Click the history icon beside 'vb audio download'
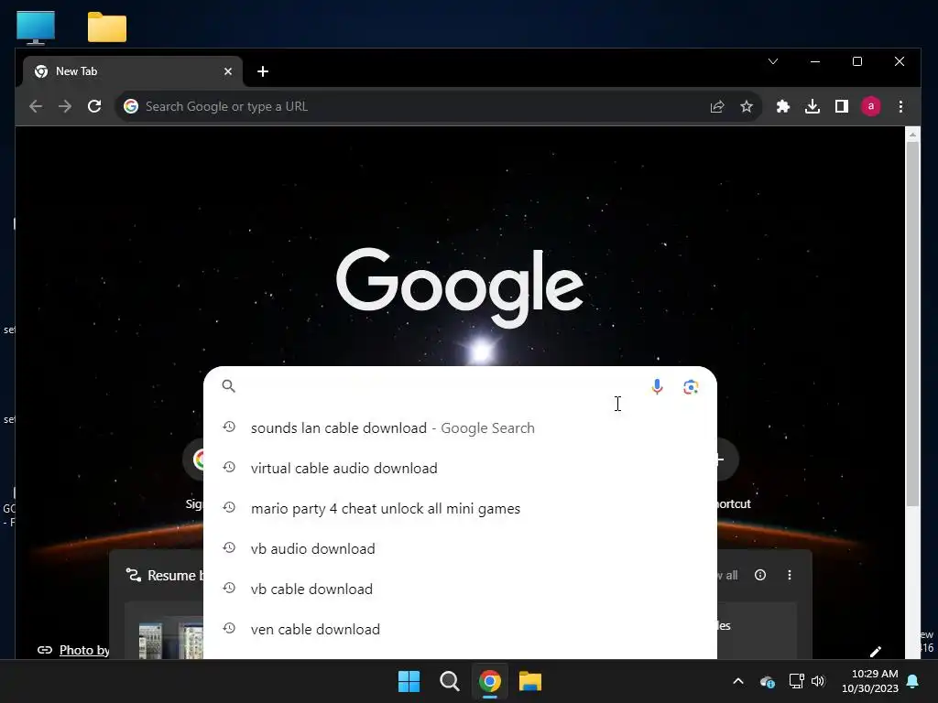Viewport: 938px width, 703px height. (229, 547)
